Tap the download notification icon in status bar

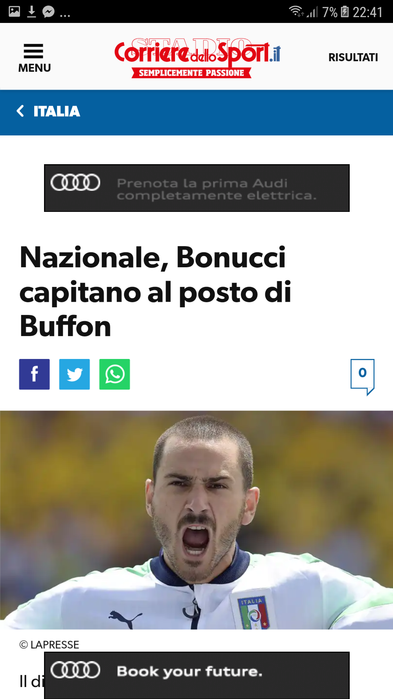pyautogui.click(x=32, y=12)
